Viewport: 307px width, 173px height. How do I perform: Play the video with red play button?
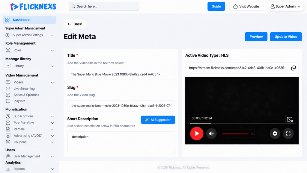(x=197, y=133)
